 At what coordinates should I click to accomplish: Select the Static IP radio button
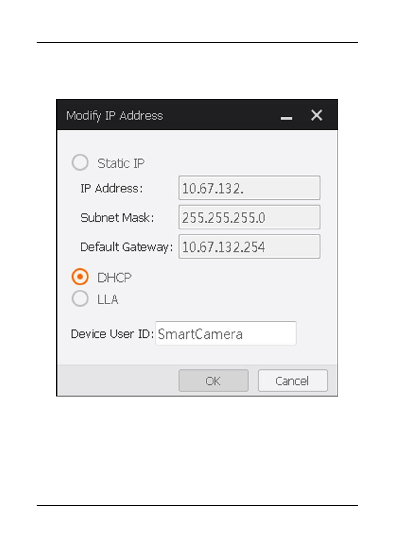coord(80,162)
